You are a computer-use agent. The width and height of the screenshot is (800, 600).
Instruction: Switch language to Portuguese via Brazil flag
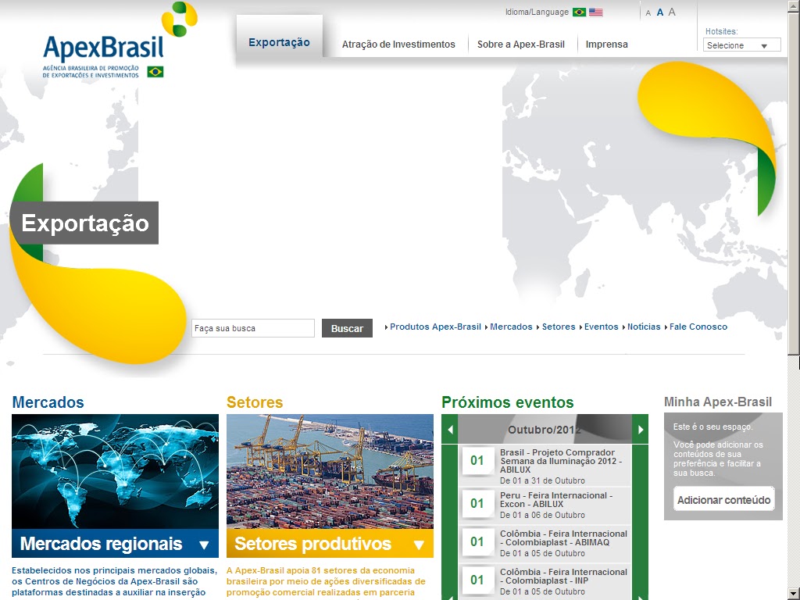[x=579, y=12]
